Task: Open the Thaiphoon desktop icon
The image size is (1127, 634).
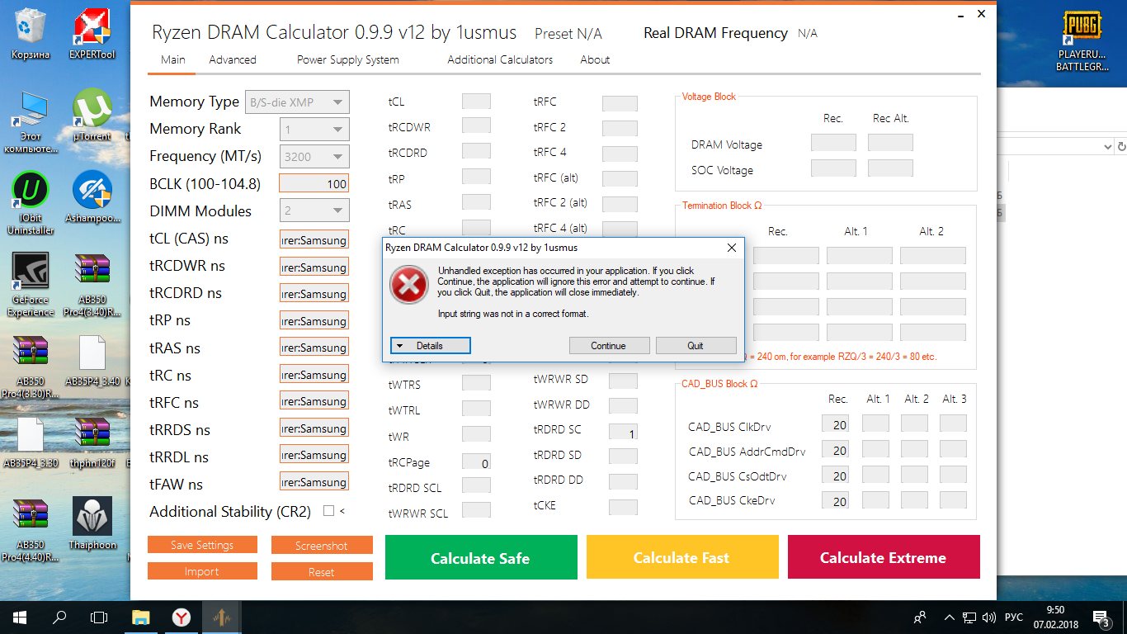Action: [x=92, y=523]
